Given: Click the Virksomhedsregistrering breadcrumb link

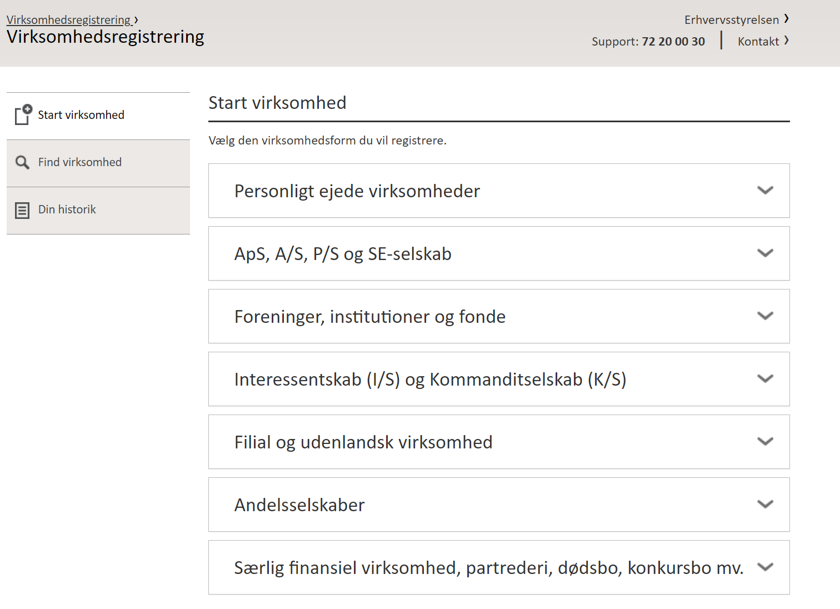Looking at the screenshot, I should tap(69, 19).
